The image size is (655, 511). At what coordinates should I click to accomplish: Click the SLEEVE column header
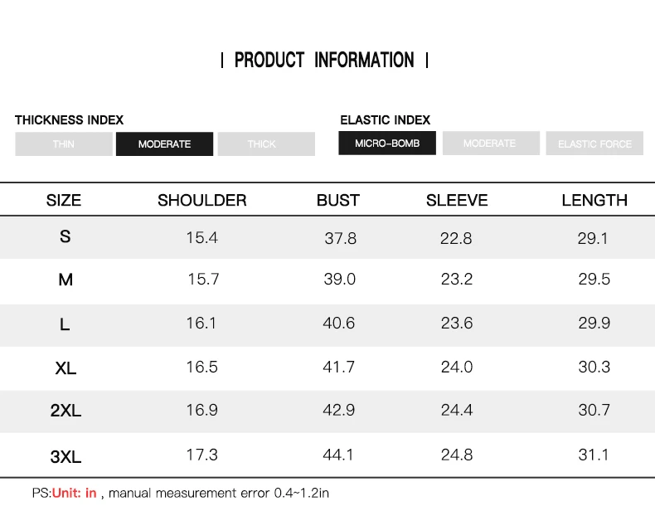coord(457,200)
